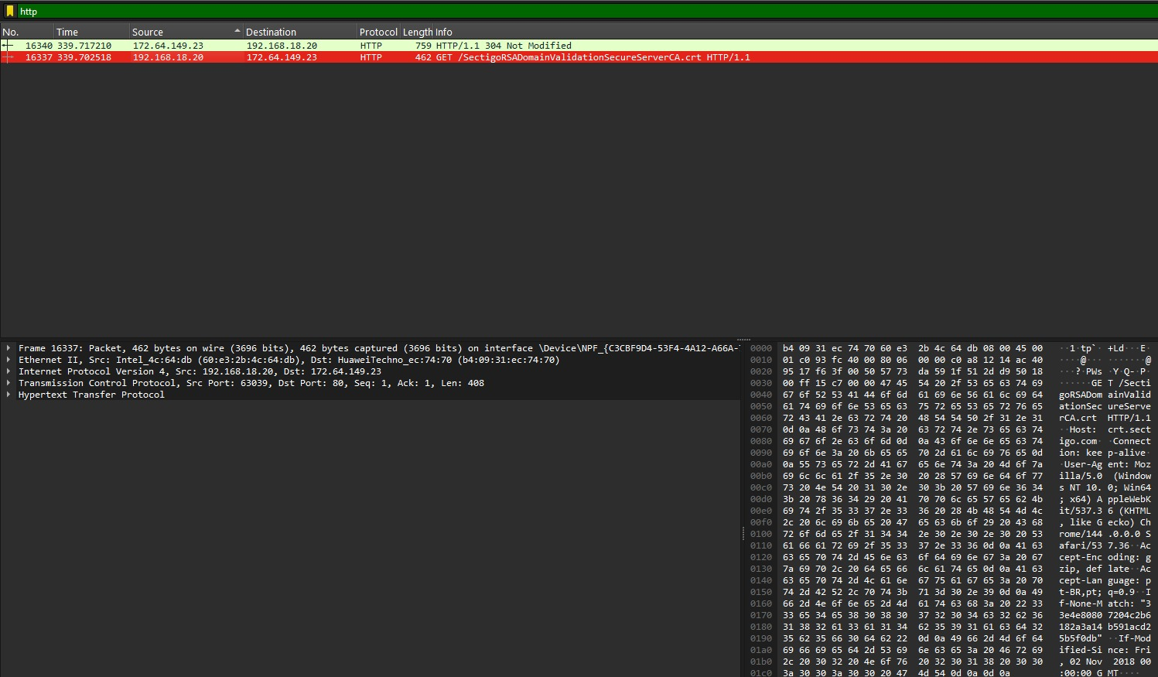The width and height of the screenshot is (1158, 677).
Task: Select packet number 16340 in the list
Action: pos(579,46)
